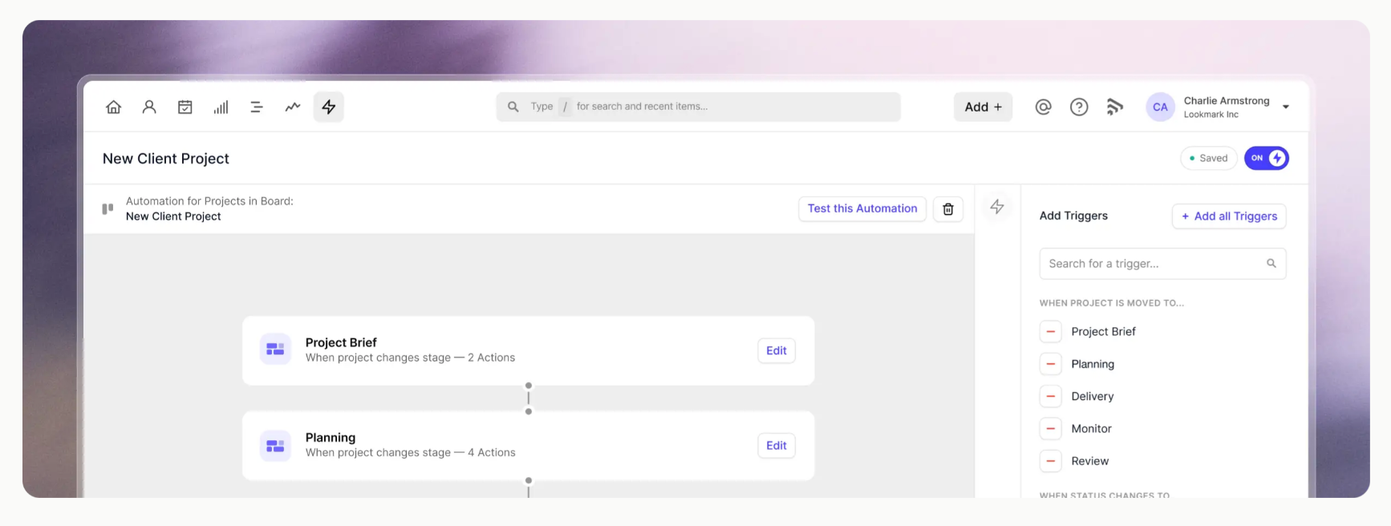Click the Test this Automation button
This screenshot has height=526, width=1391.
(x=862, y=208)
